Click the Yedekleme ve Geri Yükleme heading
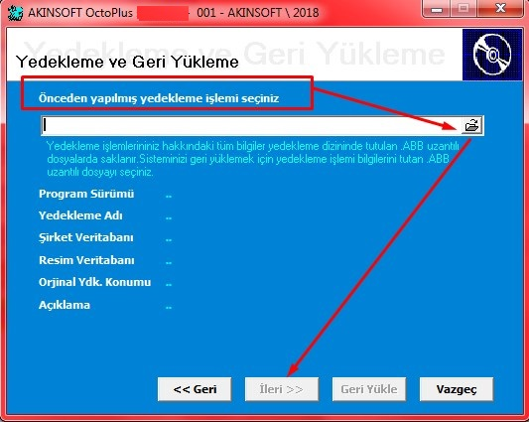The width and height of the screenshot is (529, 422). (x=127, y=62)
